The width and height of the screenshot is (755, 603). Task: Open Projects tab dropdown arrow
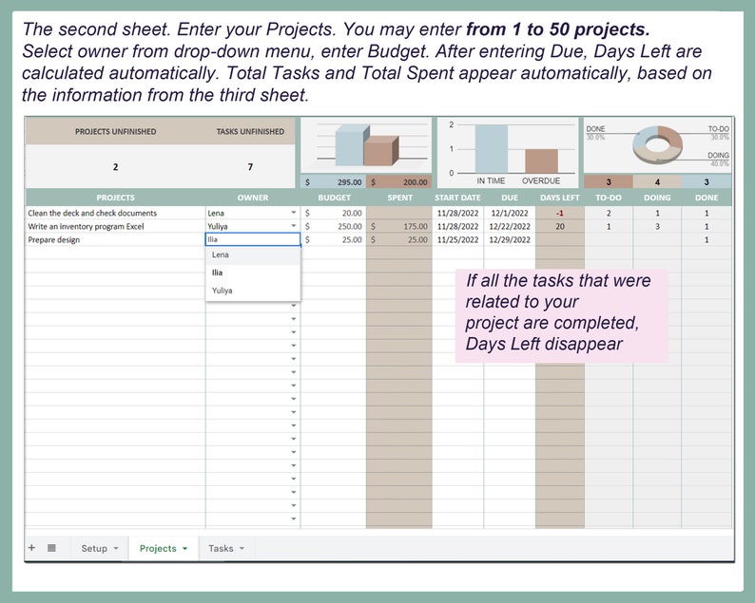coord(184,548)
